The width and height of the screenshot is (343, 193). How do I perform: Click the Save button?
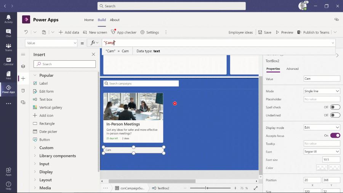coord(265,32)
